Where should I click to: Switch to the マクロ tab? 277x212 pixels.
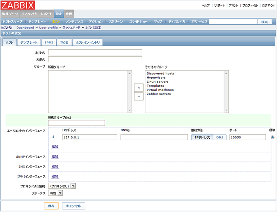tap(64, 43)
